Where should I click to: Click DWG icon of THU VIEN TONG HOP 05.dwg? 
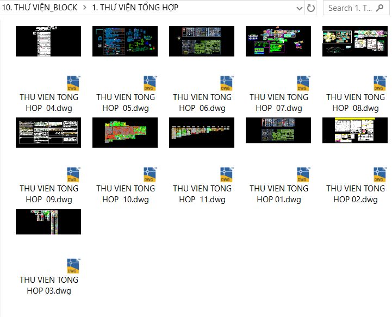pos(150,83)
